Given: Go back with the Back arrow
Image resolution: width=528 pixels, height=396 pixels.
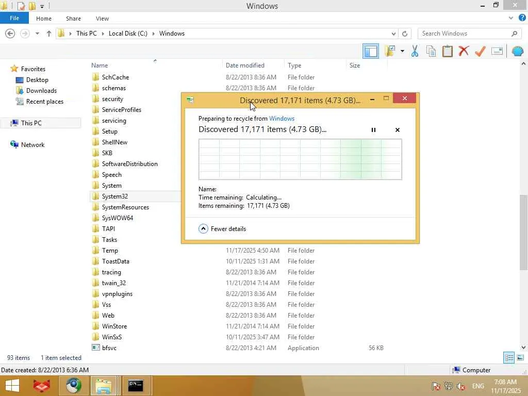Looking at the screenshot, I should [10, 34].
